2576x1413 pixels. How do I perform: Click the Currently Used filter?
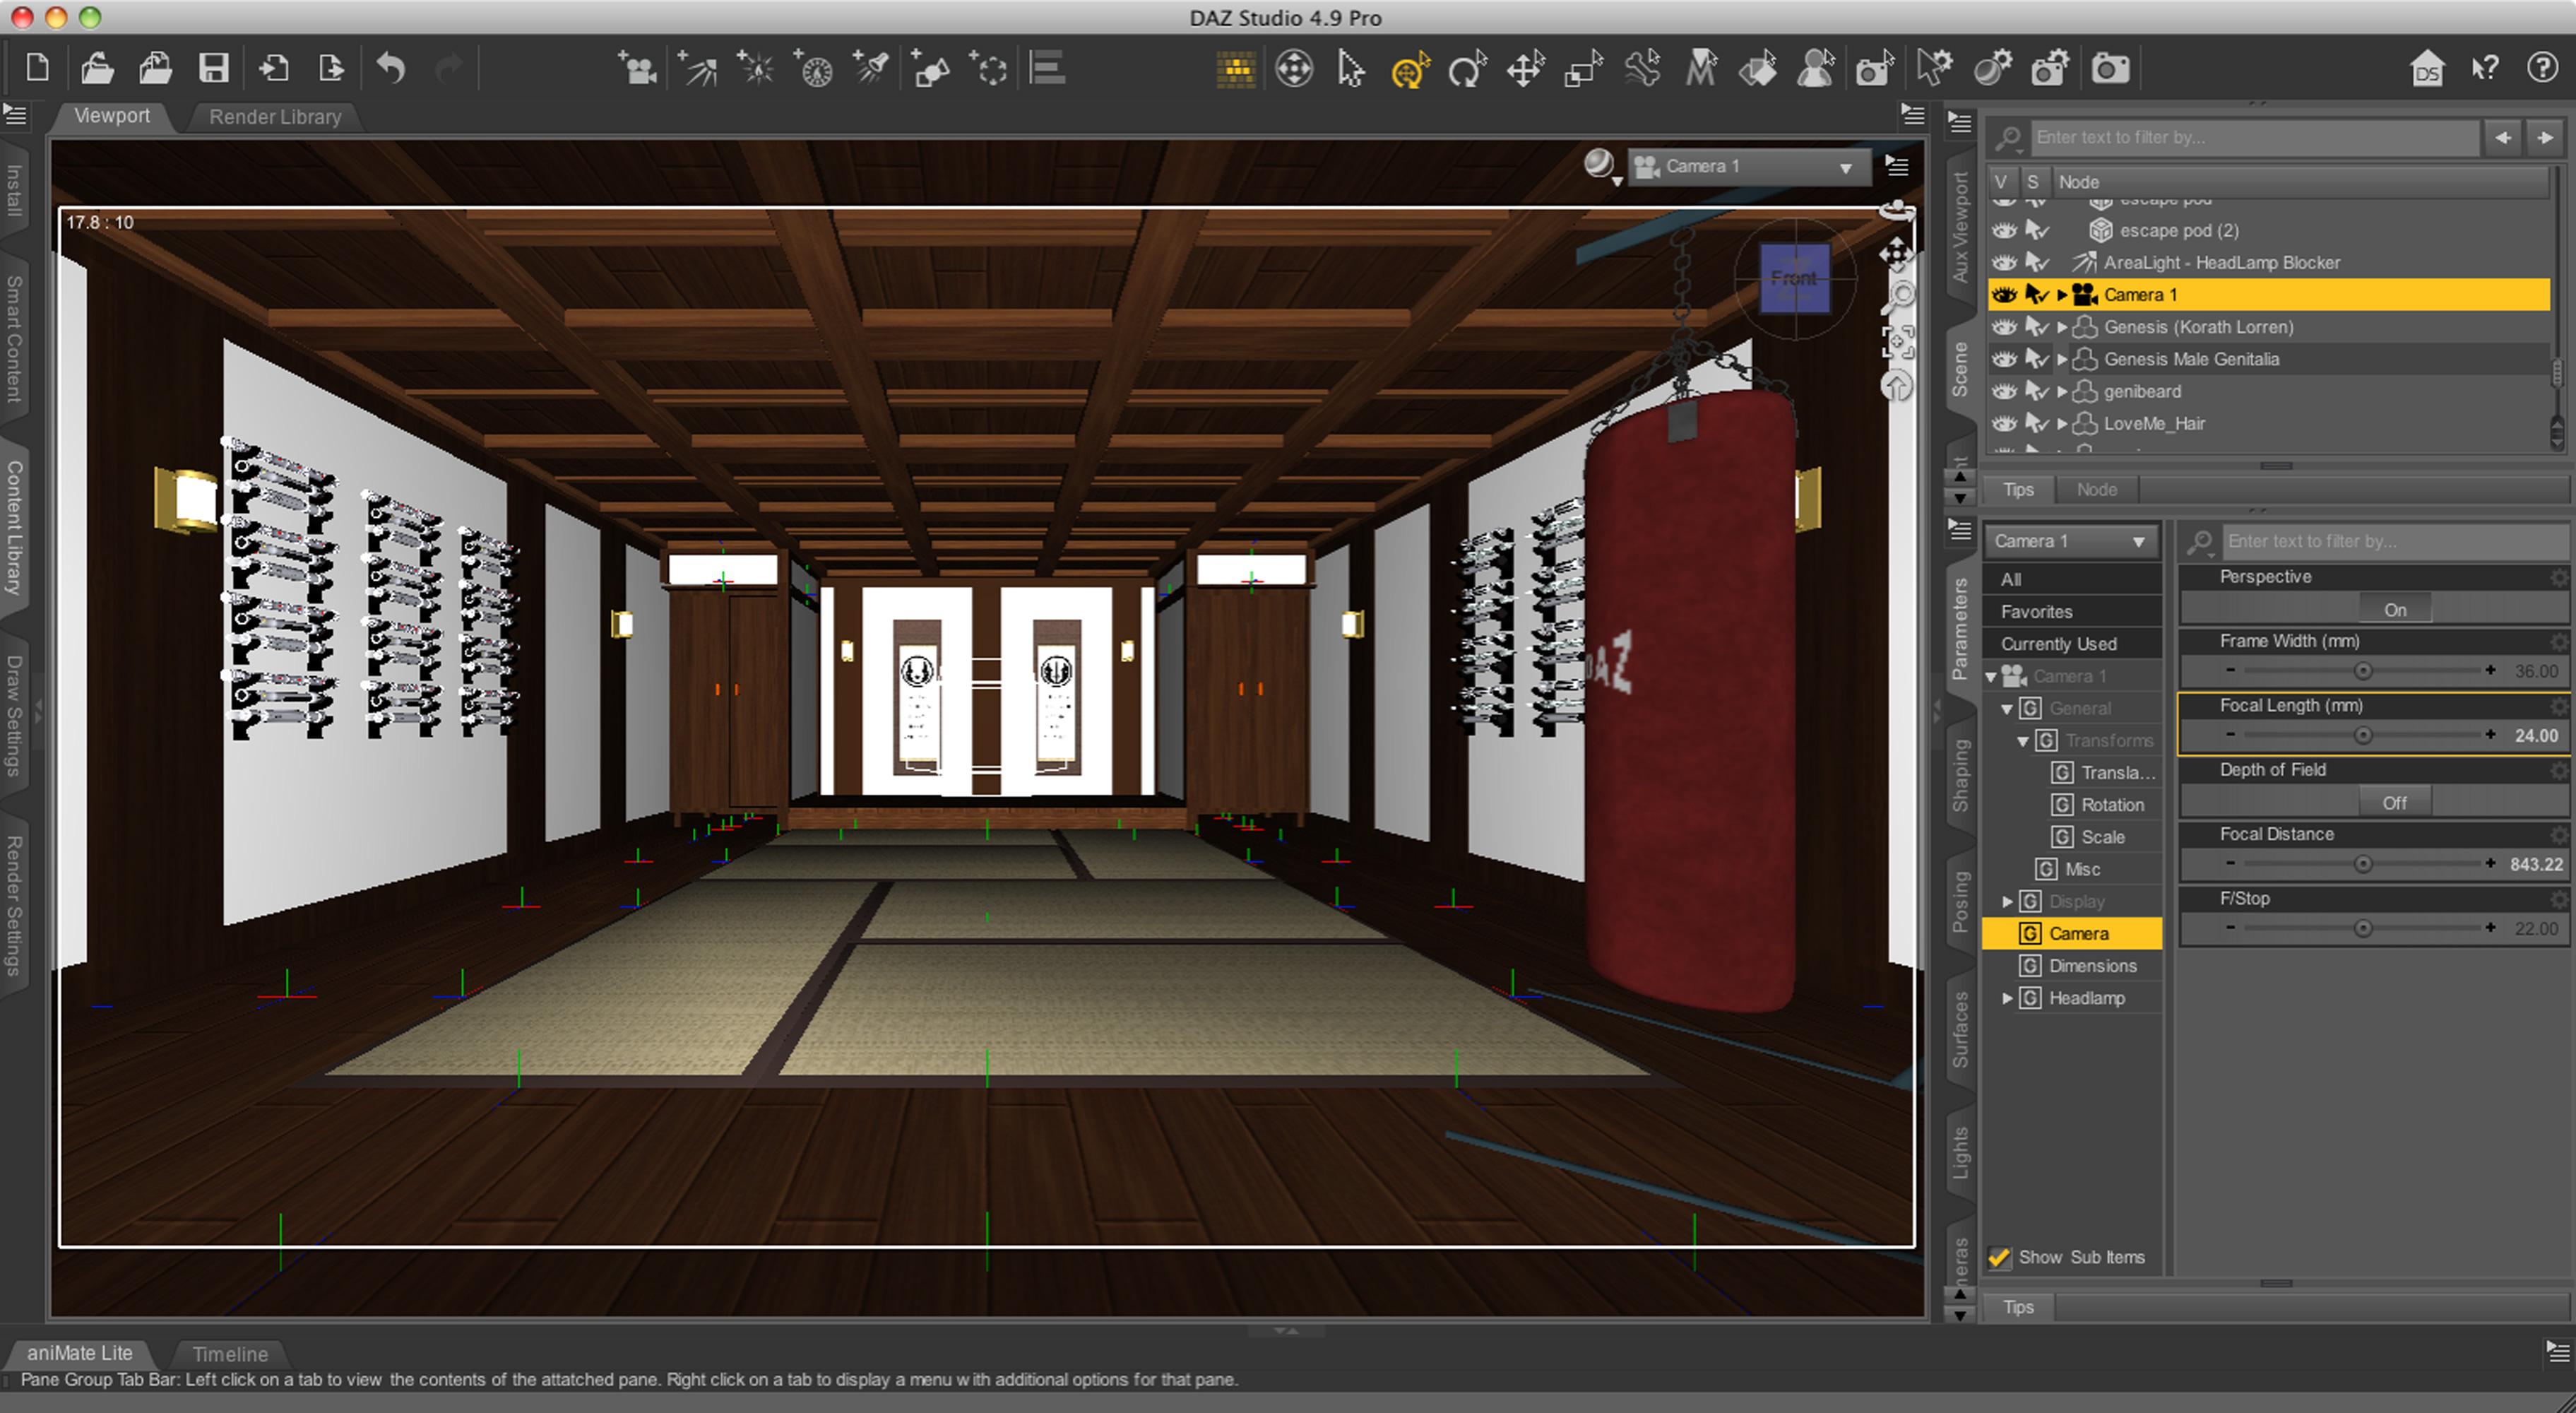2058,644
